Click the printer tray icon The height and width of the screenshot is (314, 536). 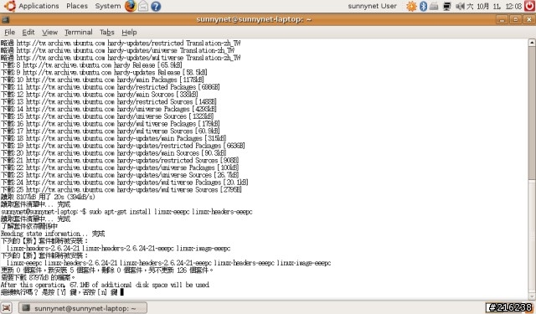point(434,6)
